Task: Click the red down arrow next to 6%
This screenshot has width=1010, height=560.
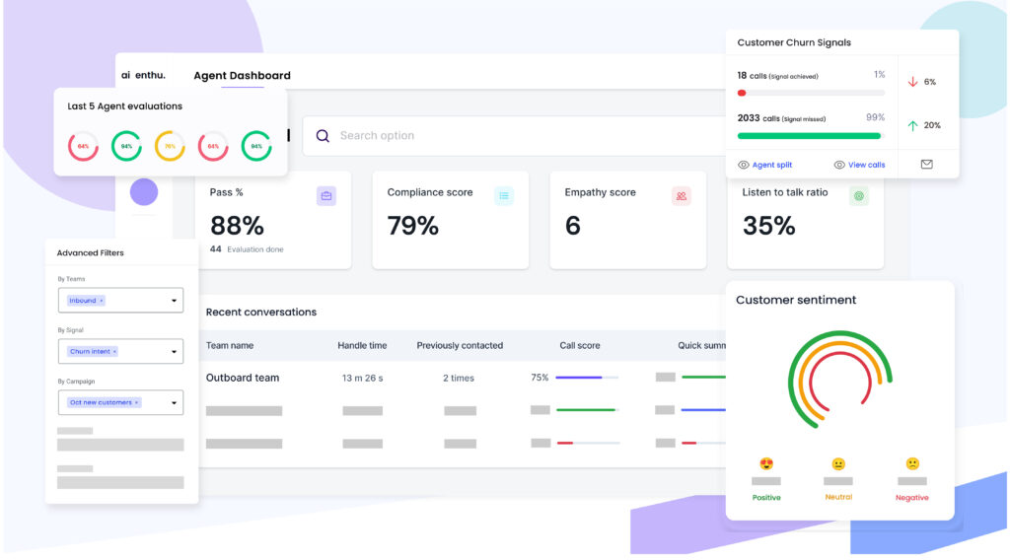Action: (912, 82)
